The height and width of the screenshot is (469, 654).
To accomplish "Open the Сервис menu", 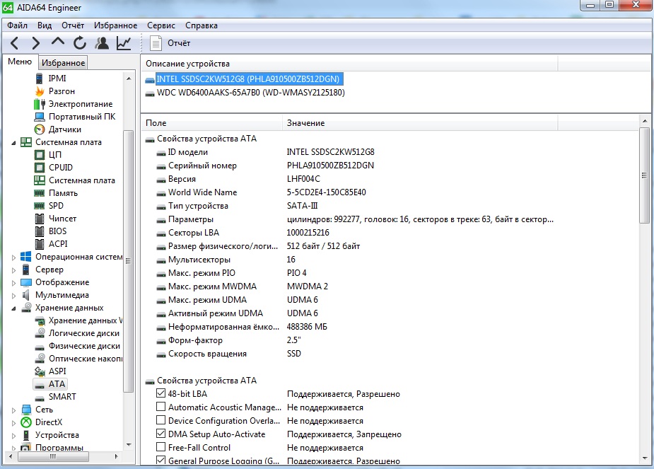I will tap(161, 25).
